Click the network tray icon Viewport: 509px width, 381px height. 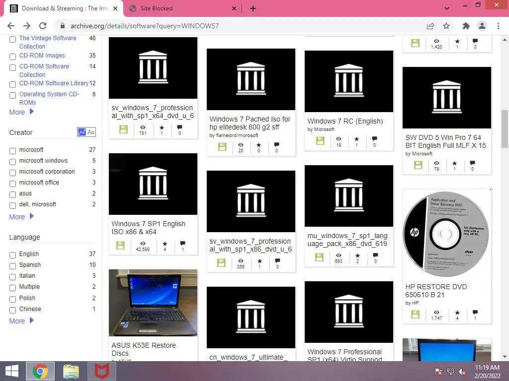(450, 372)
